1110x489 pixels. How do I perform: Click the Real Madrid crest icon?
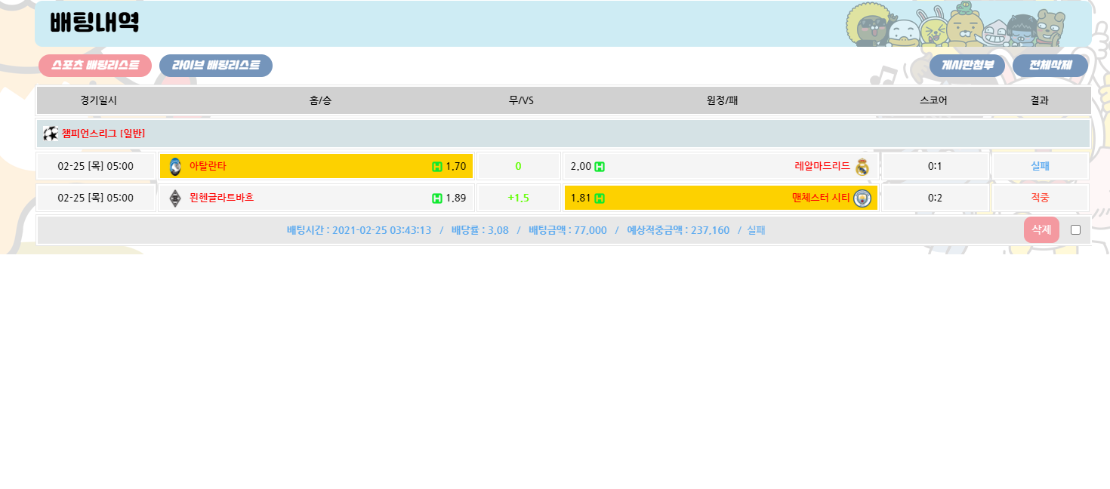point(862,167)
